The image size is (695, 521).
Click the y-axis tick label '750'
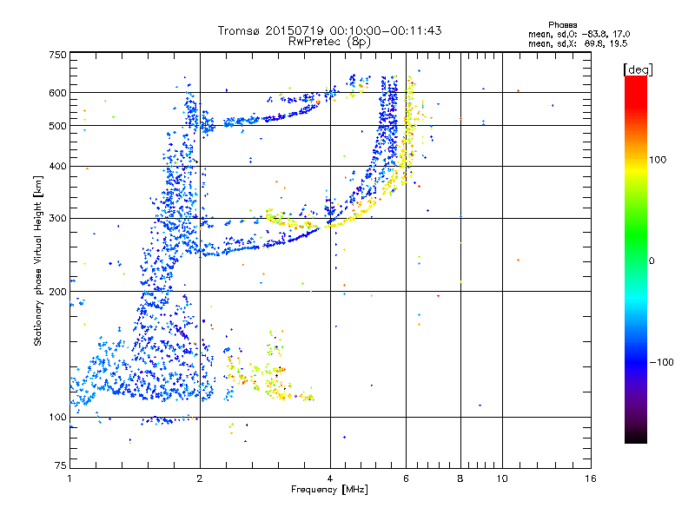pos(57,55)
